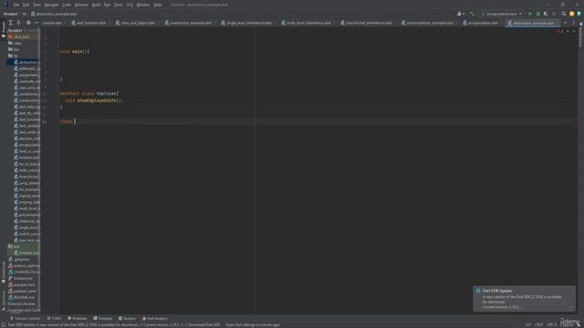Open the Problems tool window
This screenshot has height=328, width=584.
[x=77, y=318]
